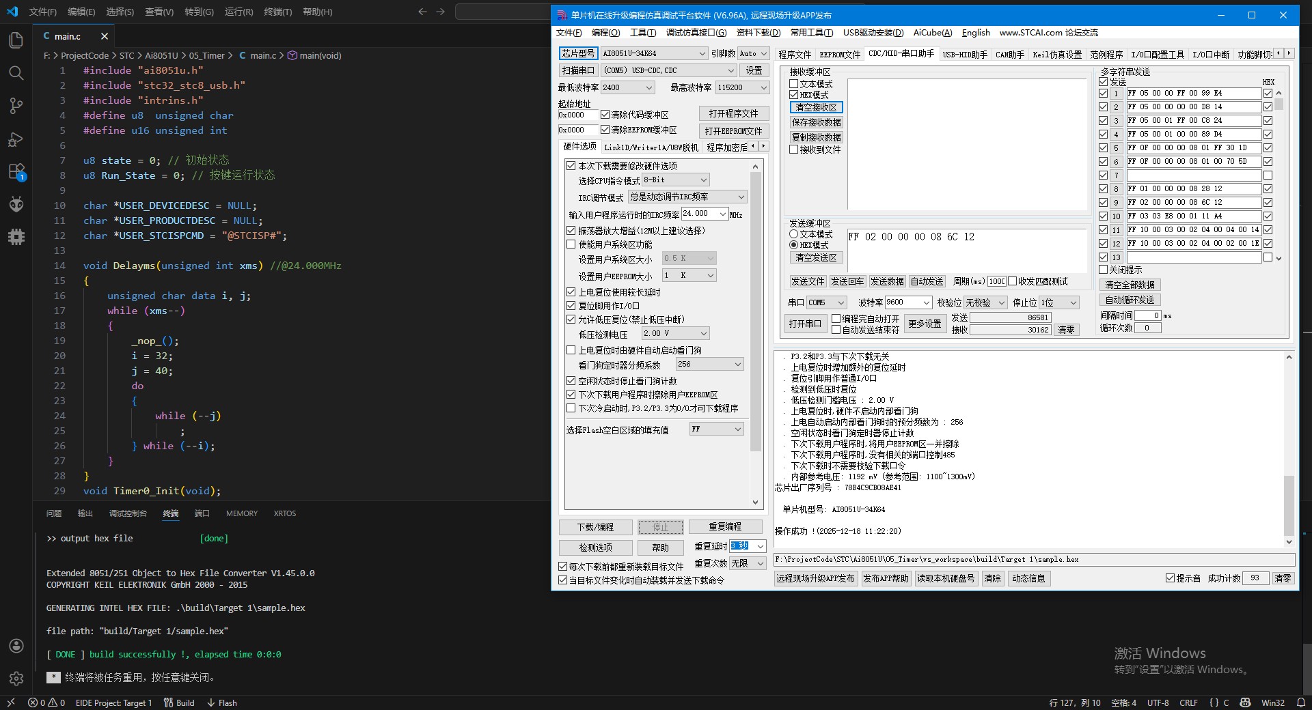Viewport: 1312px width, 710px height.
Task: Switch to the EEPROM文件 tab
Action: pyautogui.click(x=840, y=55)
